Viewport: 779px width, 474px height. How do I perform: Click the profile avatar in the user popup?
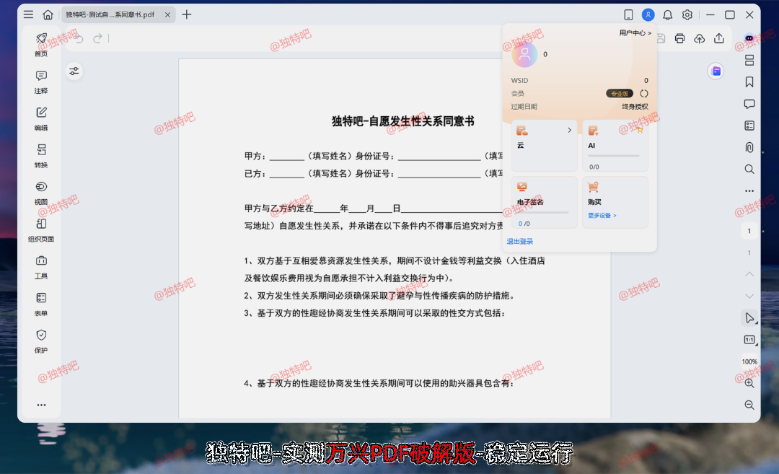(524, 55)
